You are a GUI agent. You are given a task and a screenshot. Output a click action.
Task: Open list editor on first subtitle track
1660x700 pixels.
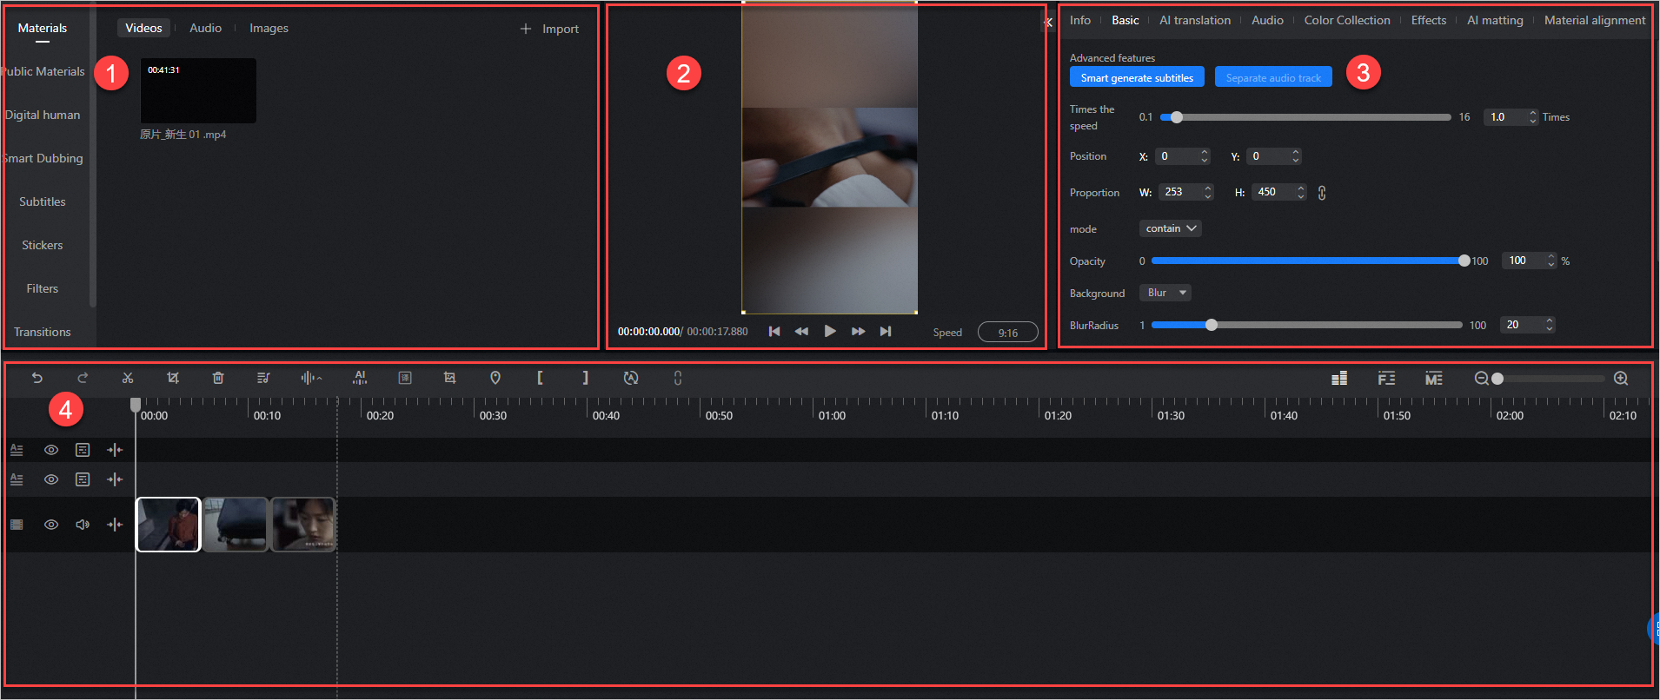83,450
